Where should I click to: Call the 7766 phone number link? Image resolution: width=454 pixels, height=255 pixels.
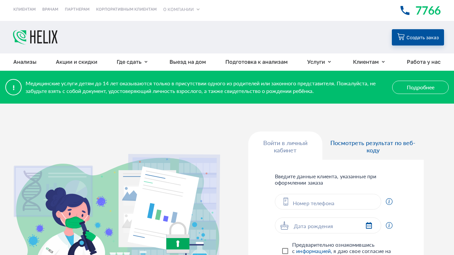428,11
